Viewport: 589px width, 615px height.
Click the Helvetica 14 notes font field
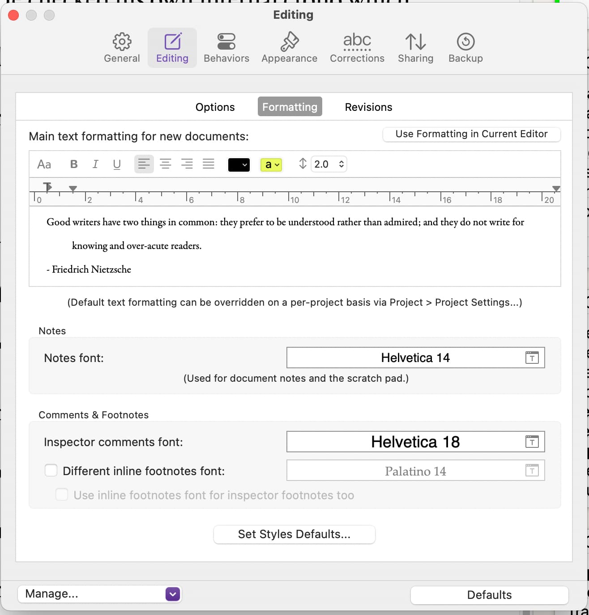point(415,358)
